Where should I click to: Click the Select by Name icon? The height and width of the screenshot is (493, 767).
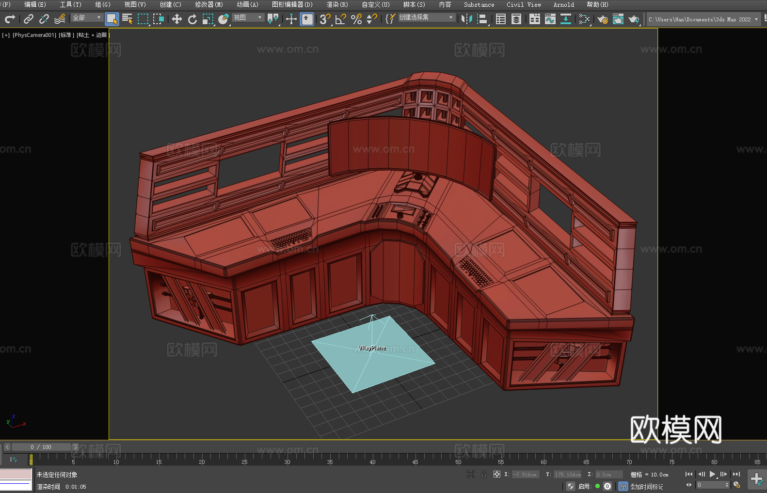tap(128, 19)
